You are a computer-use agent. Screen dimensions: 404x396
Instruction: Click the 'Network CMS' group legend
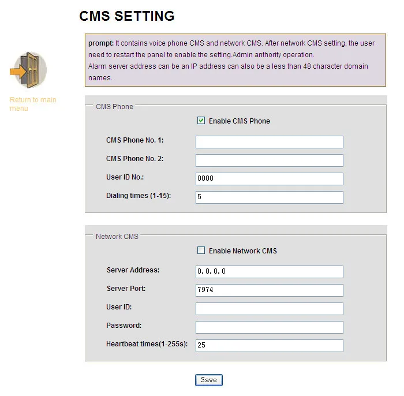[117, 236]
